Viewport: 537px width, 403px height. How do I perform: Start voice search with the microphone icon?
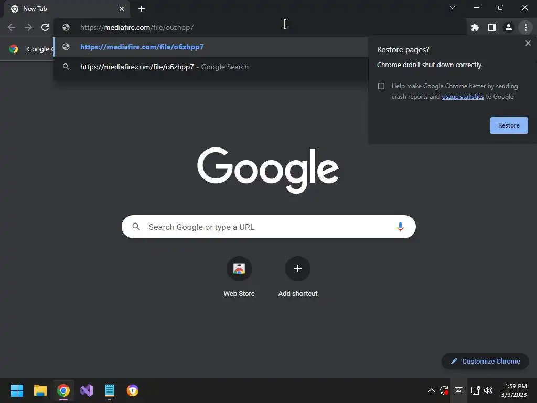pyautogui.click(x=400, y=227)
